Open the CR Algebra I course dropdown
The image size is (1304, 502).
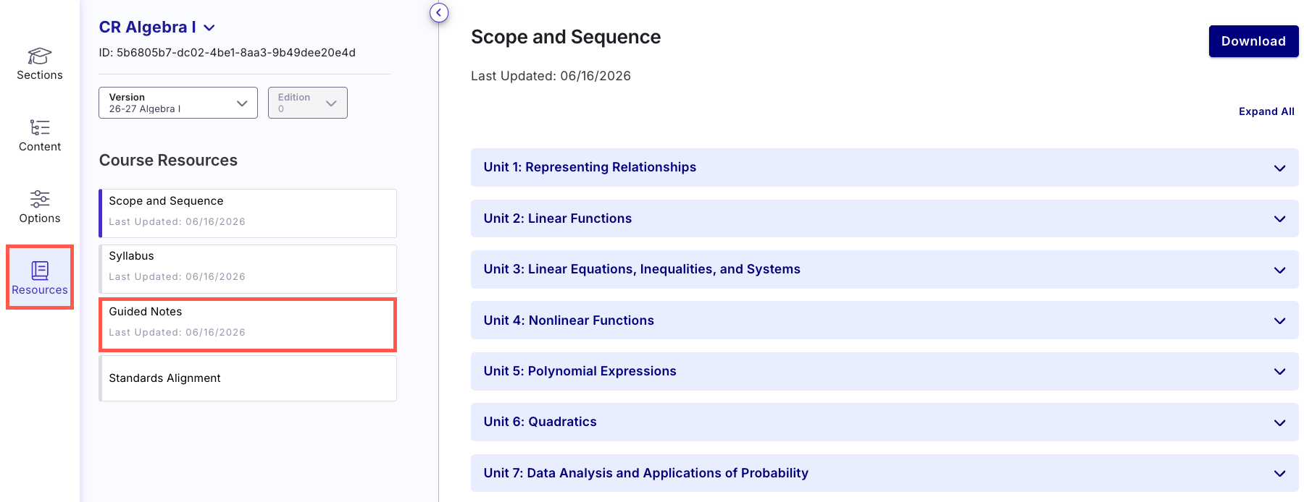pos(157,27)
